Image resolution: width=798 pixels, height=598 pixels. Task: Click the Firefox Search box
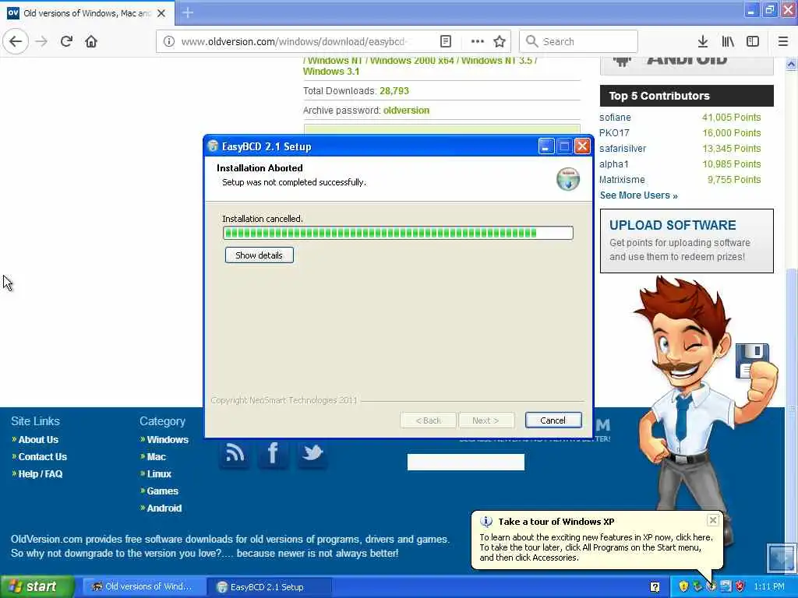[x=578, y=41]
